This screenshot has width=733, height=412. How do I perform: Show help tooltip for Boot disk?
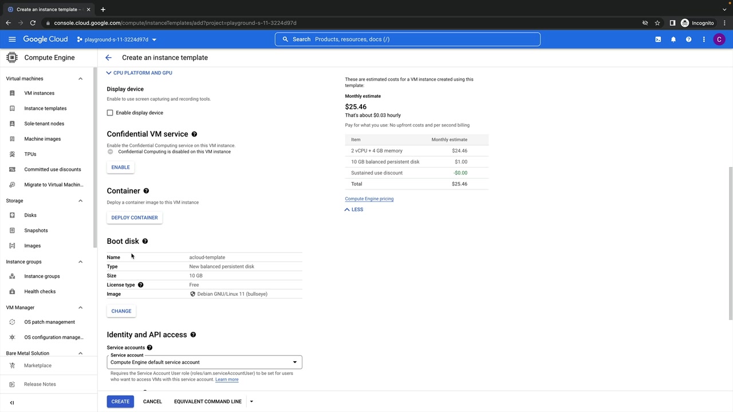click(x=145, y=241)
